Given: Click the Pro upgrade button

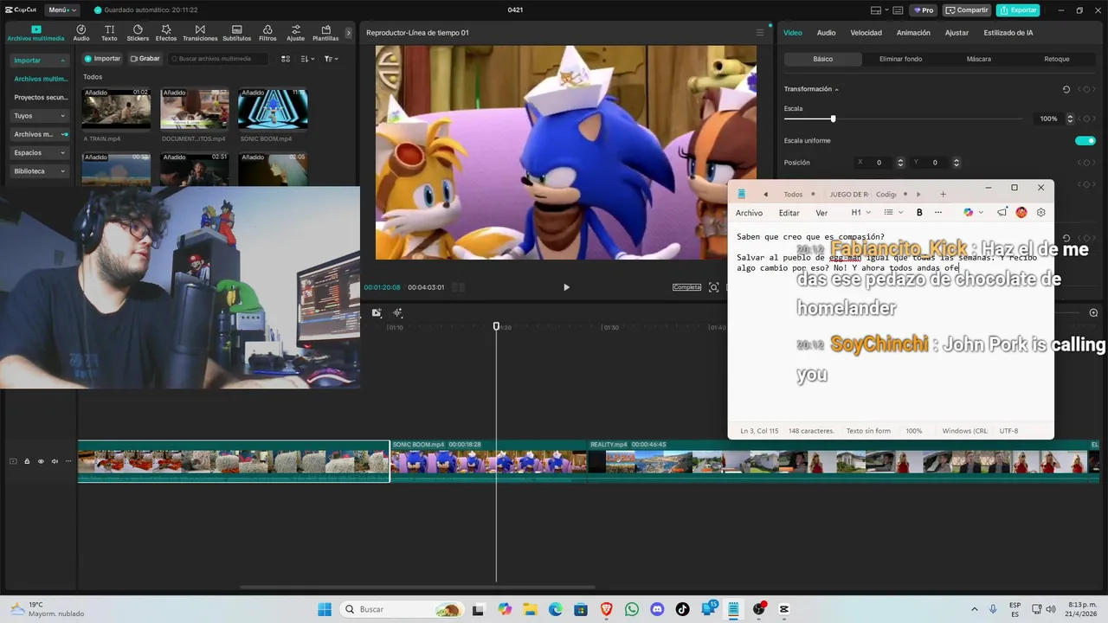Looking at the screenshot, I should tap(924, 10).
